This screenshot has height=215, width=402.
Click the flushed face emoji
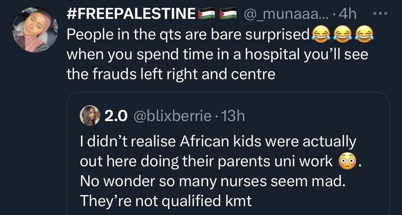point(347,161)
